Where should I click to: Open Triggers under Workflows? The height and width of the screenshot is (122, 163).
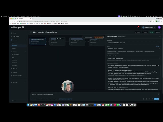[13, 48]
